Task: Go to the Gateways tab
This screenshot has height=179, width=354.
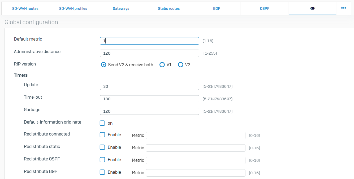Action: click(x=121, y=8)
